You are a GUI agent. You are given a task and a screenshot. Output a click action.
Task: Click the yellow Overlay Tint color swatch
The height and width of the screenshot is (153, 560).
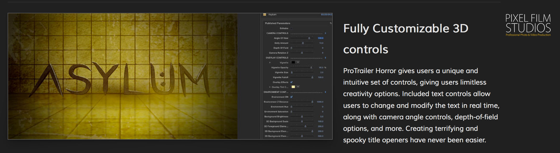click(x=293, y=87)
